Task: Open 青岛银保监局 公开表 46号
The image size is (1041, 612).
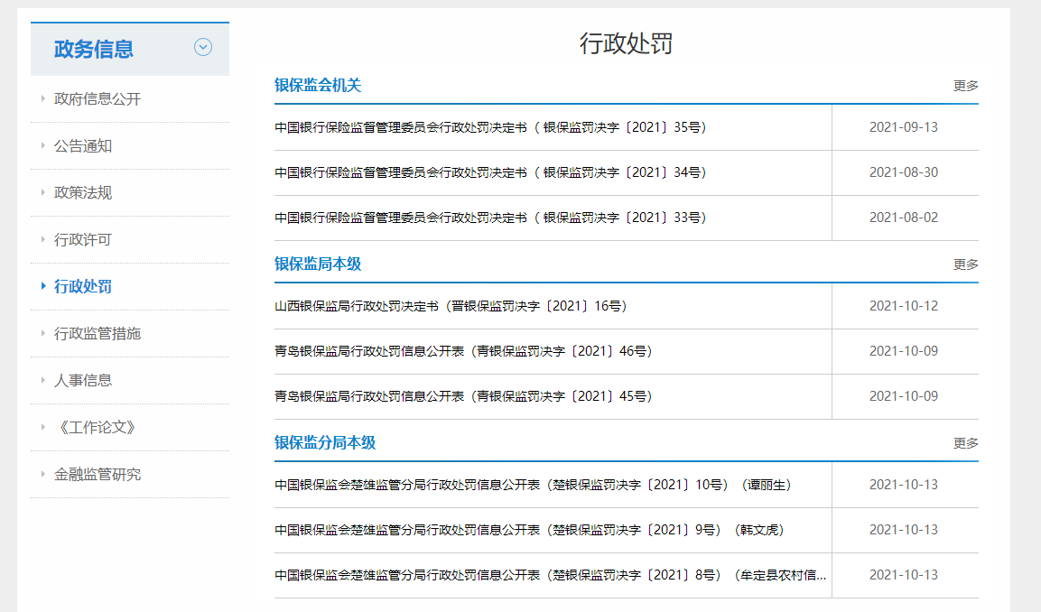Action: (463, 351)
